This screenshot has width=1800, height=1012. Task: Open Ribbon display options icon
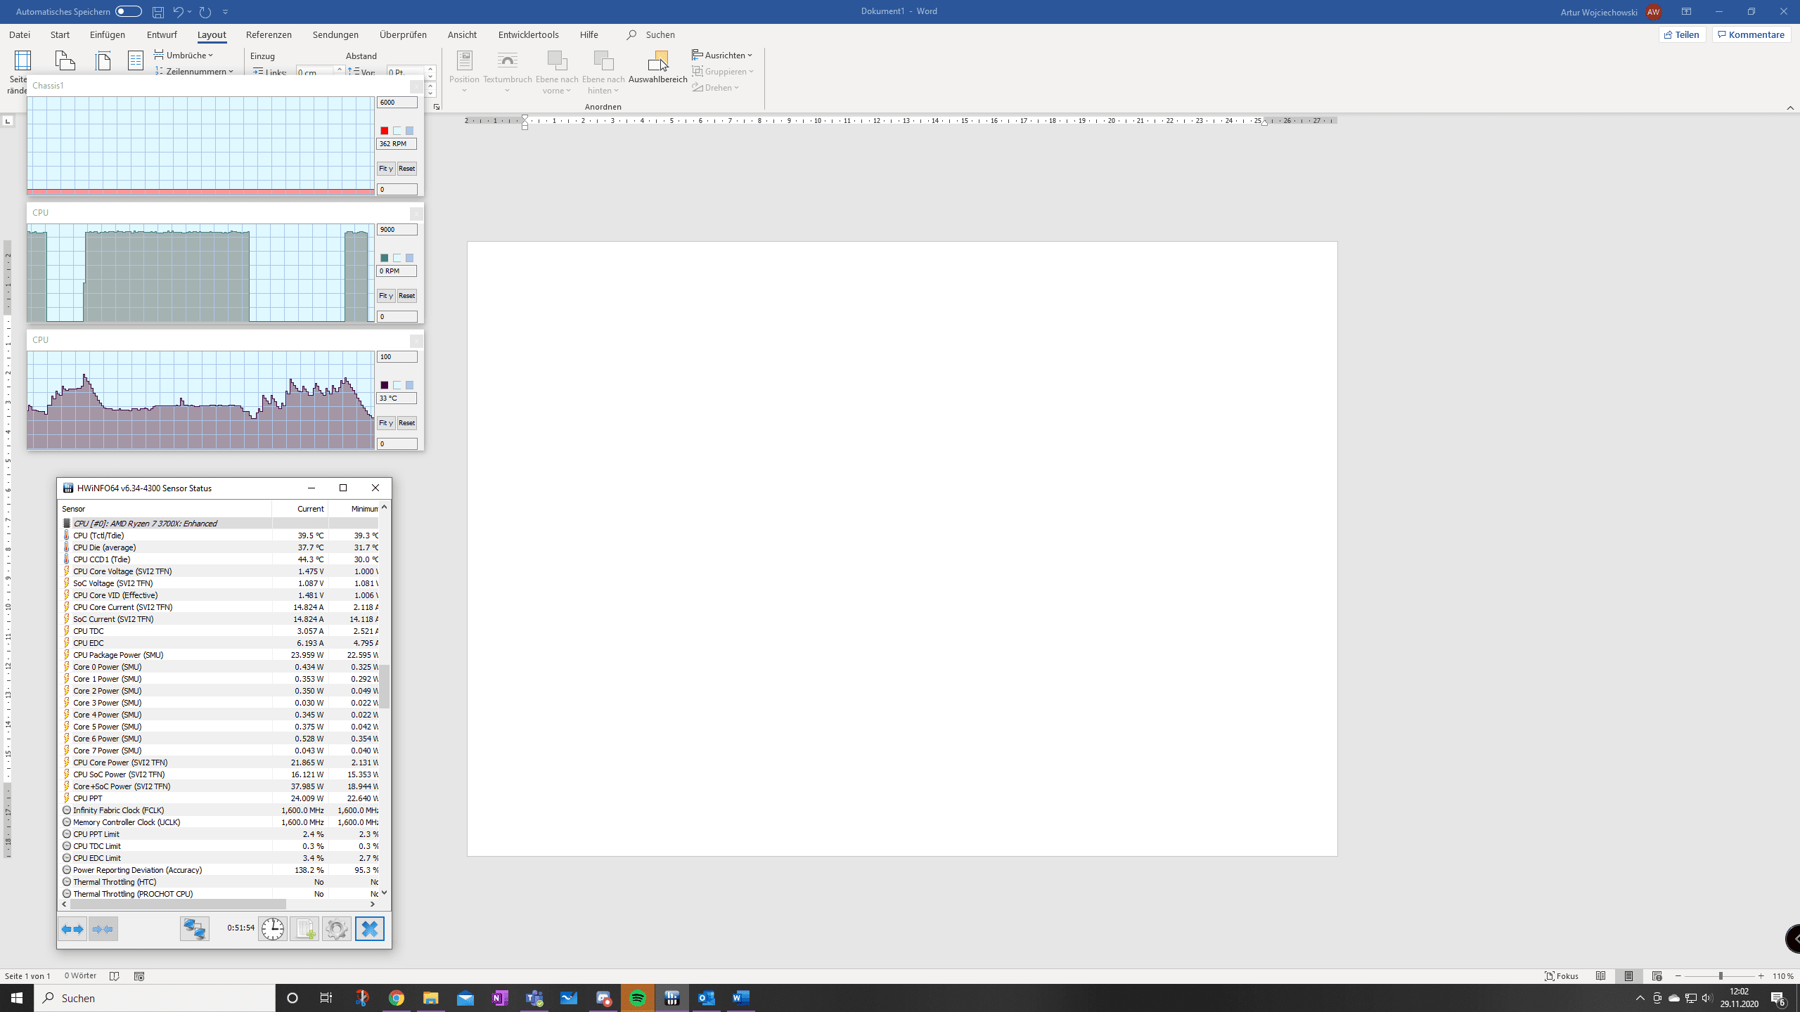(x=1686, y=12)
